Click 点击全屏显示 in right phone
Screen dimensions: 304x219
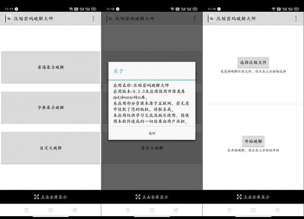(x=253, y=197)
